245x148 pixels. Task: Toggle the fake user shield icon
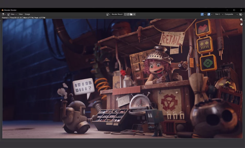click(x=125, y=14)
